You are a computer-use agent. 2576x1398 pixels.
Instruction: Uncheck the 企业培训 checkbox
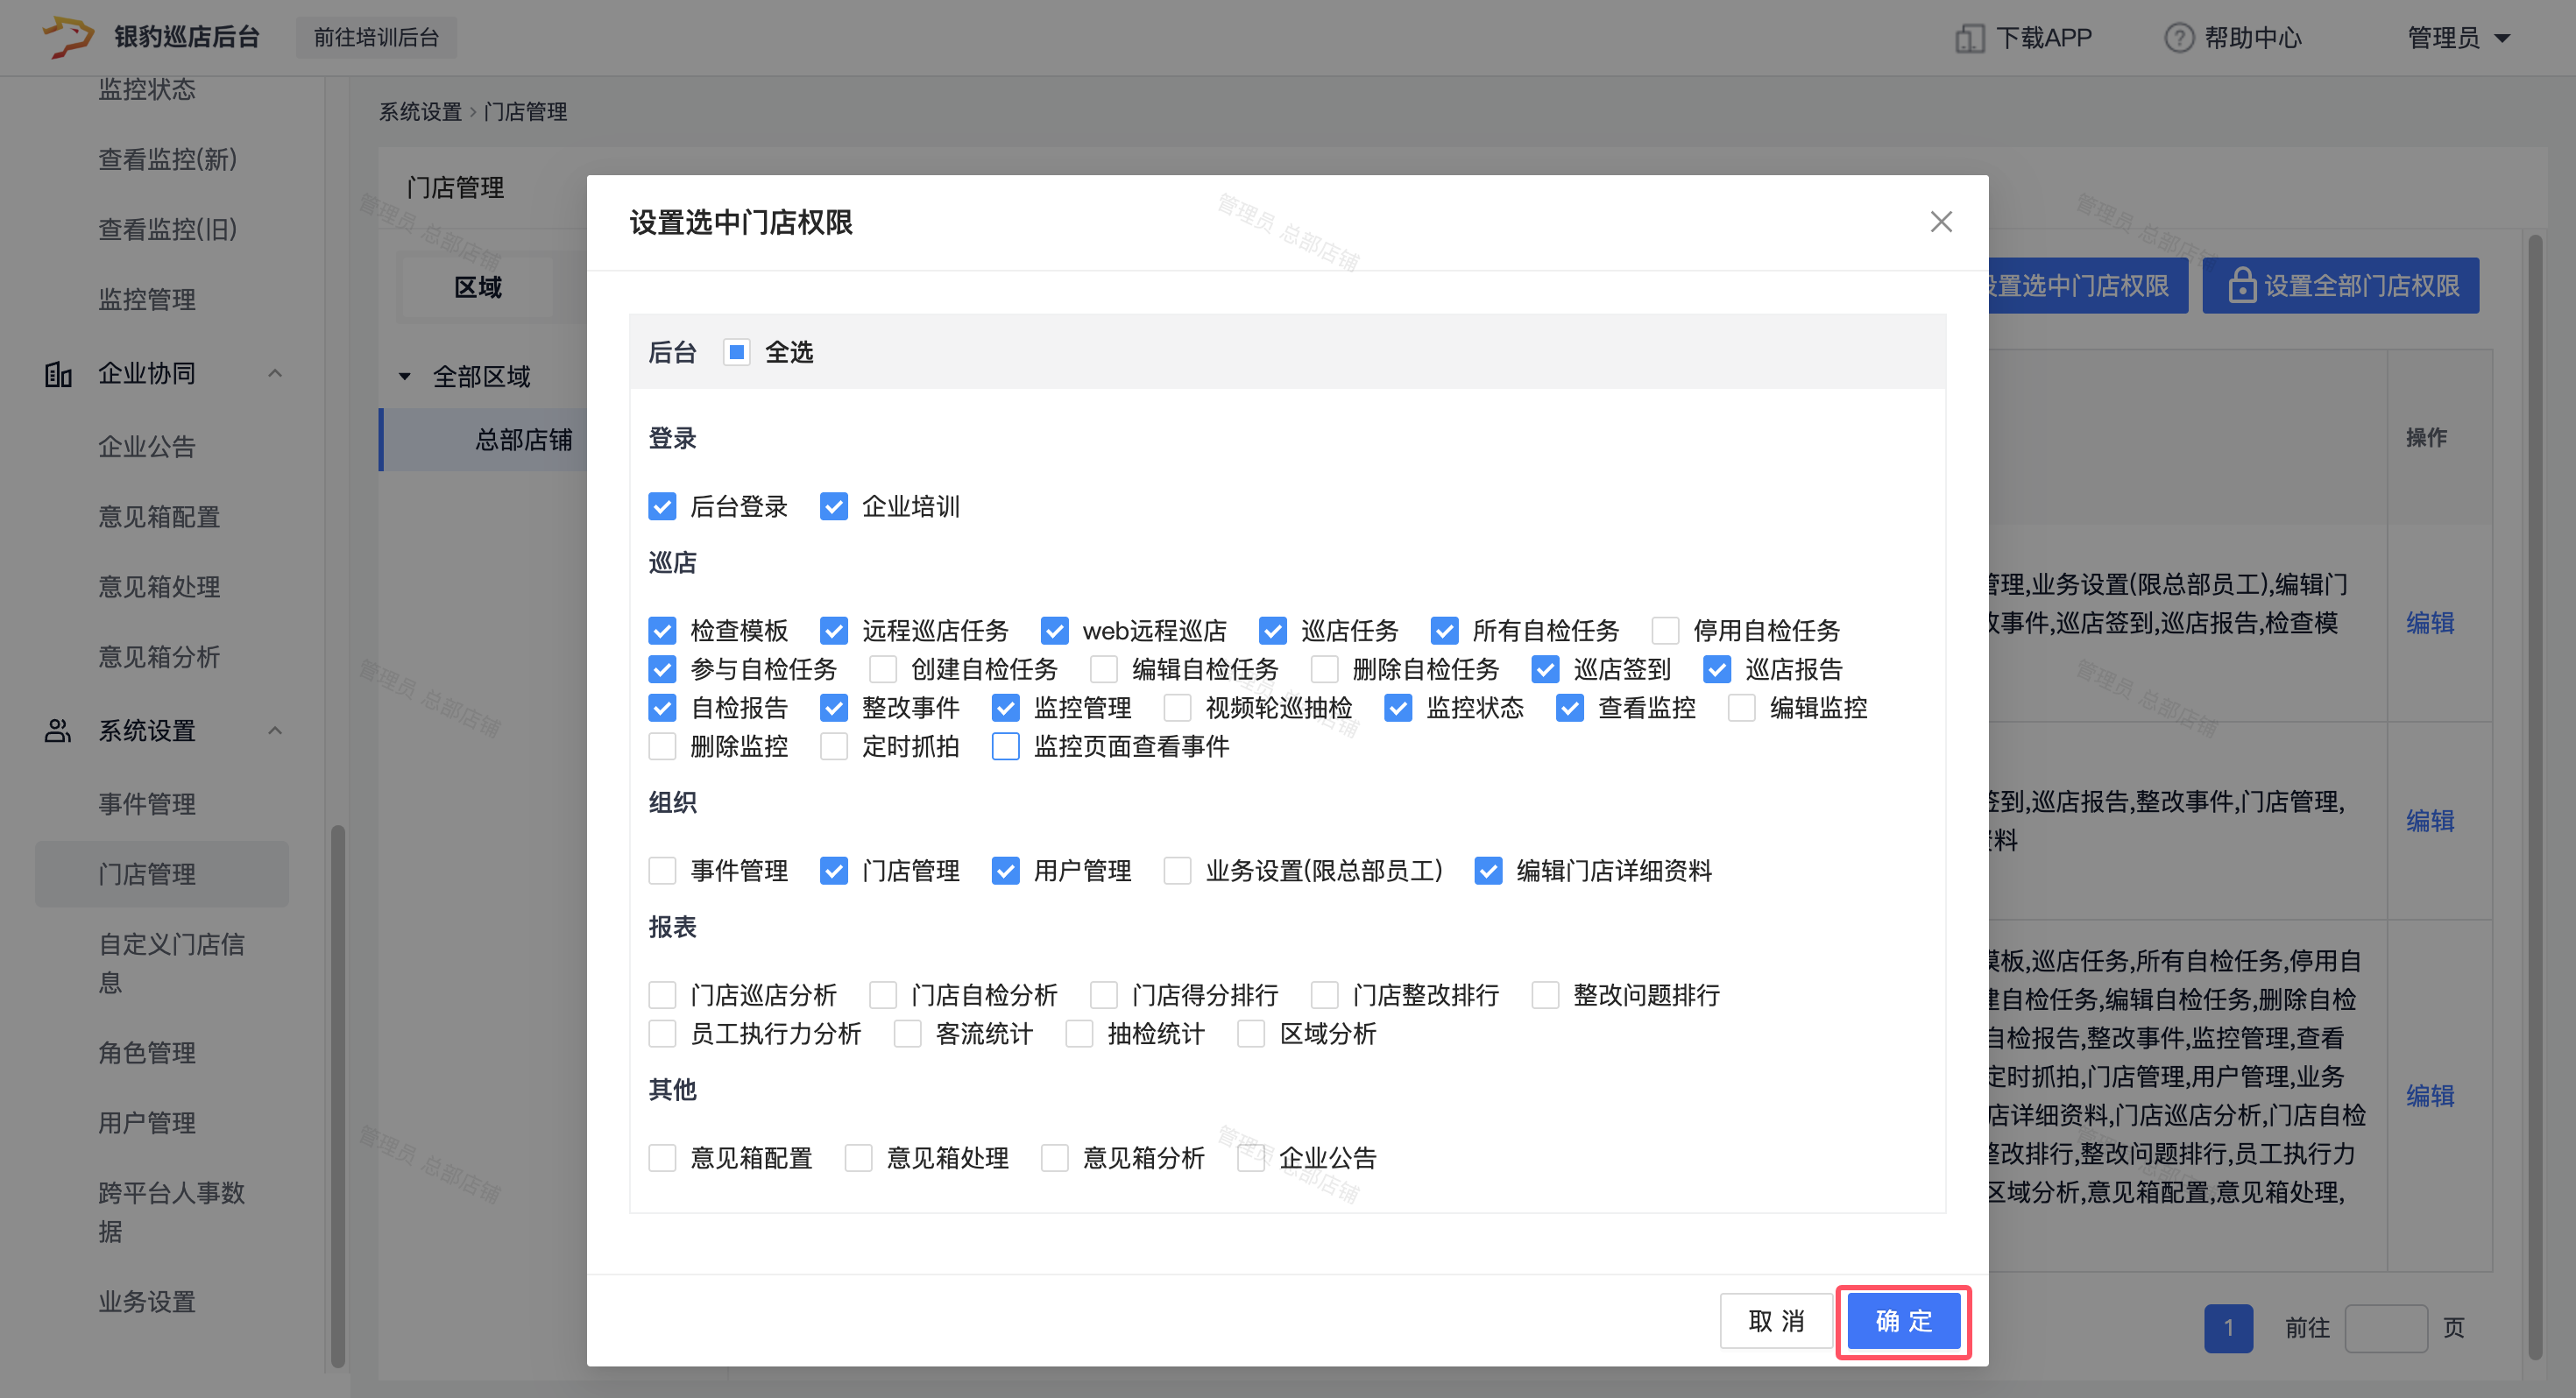[833, 507]
